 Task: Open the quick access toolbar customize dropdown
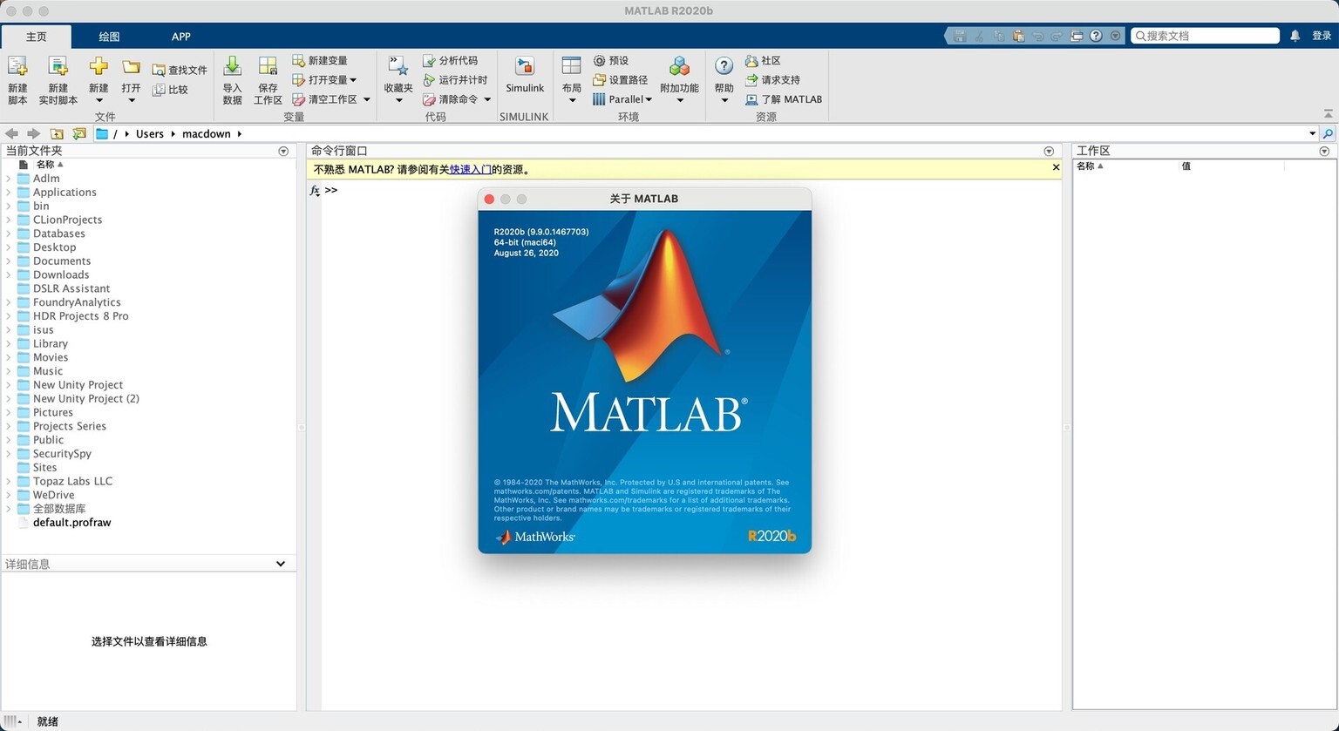pyautogui.click(x=1115, y=36)
